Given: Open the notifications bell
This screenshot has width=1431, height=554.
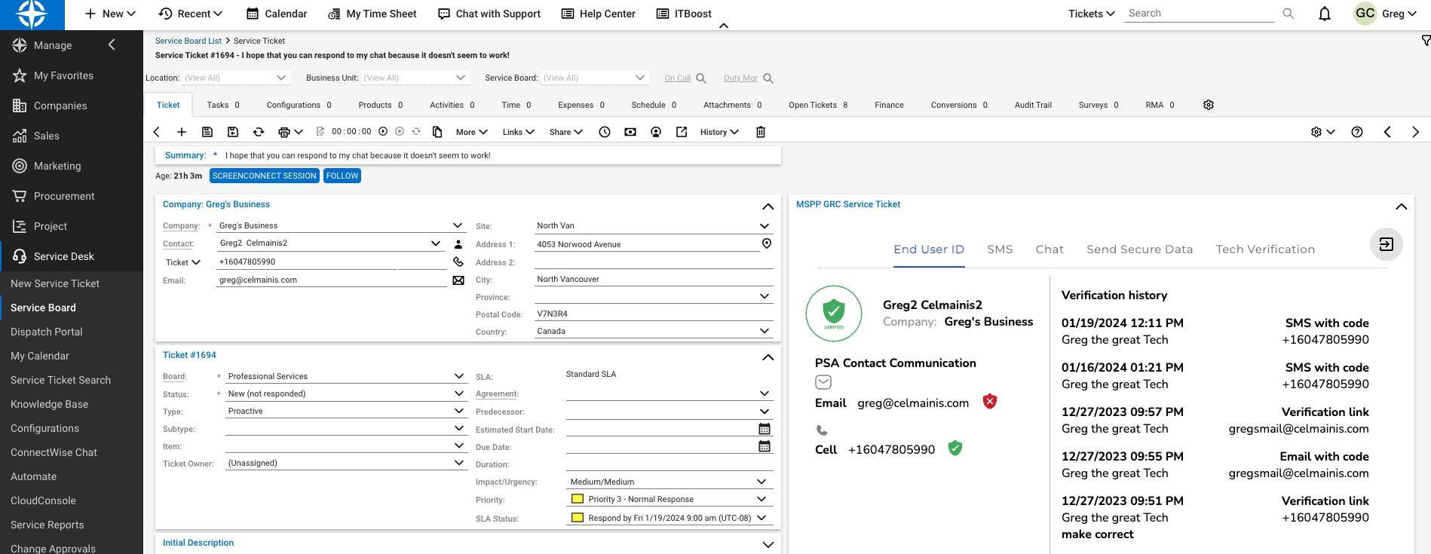Looking at the screenshot, I should 1325,14.
